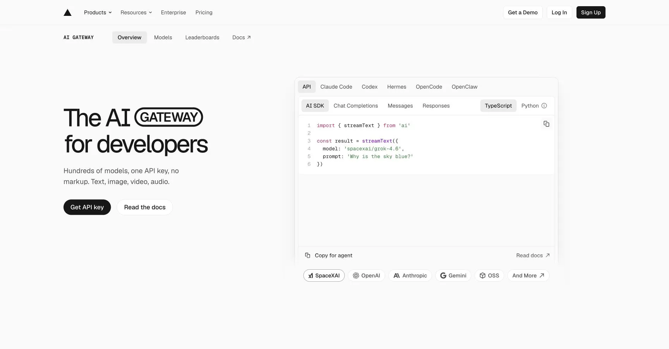Open the Read docs link
This screenshot has width=669, height=349.
(x=533, y=255)
